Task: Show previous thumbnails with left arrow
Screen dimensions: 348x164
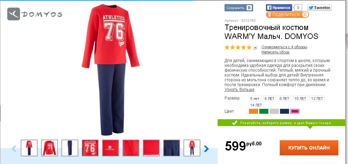Action: click(14, 148)
